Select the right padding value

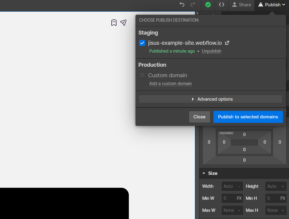pyautogui.click(x=265, y=142)
